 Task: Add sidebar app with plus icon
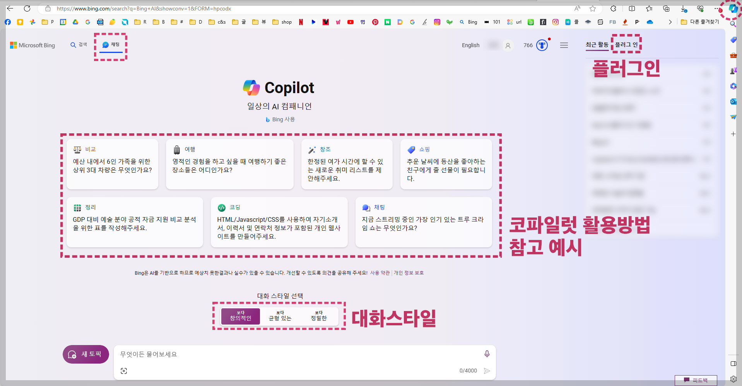(x=733, y=134)
